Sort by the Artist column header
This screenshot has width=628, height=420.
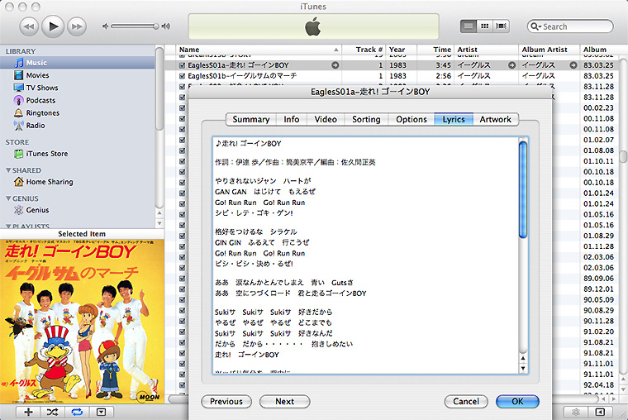coord(486,50)
